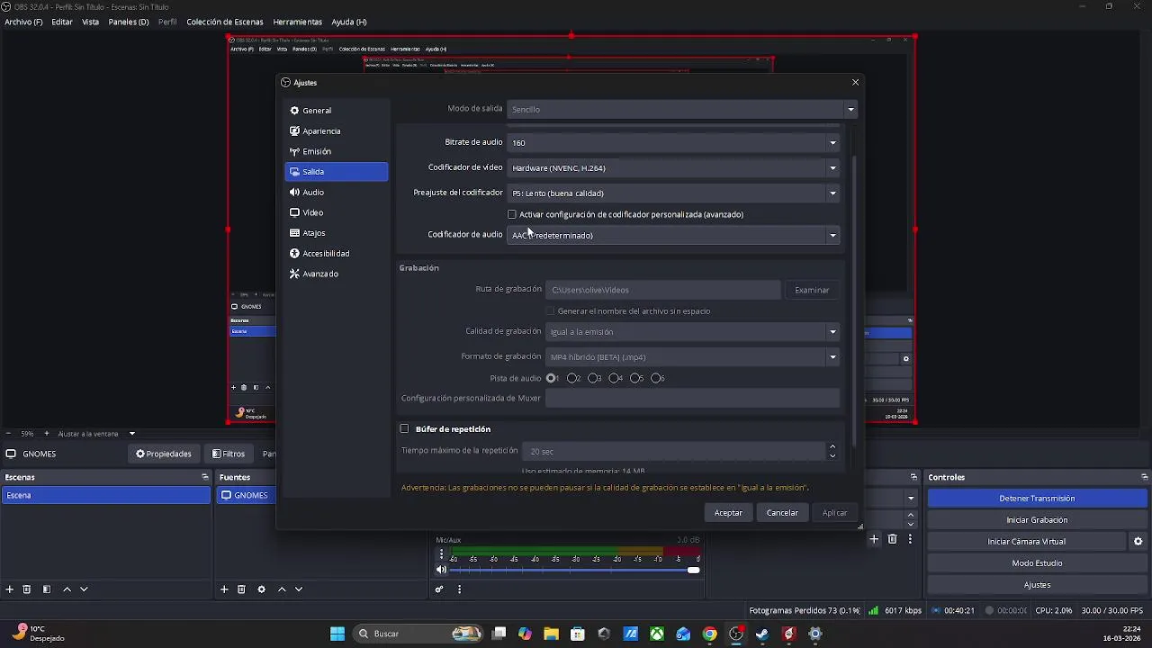This screenshot has width=1152, height=648.
Task: Open the Codificador de vídeo dropdown
Action: pos(673,167)
